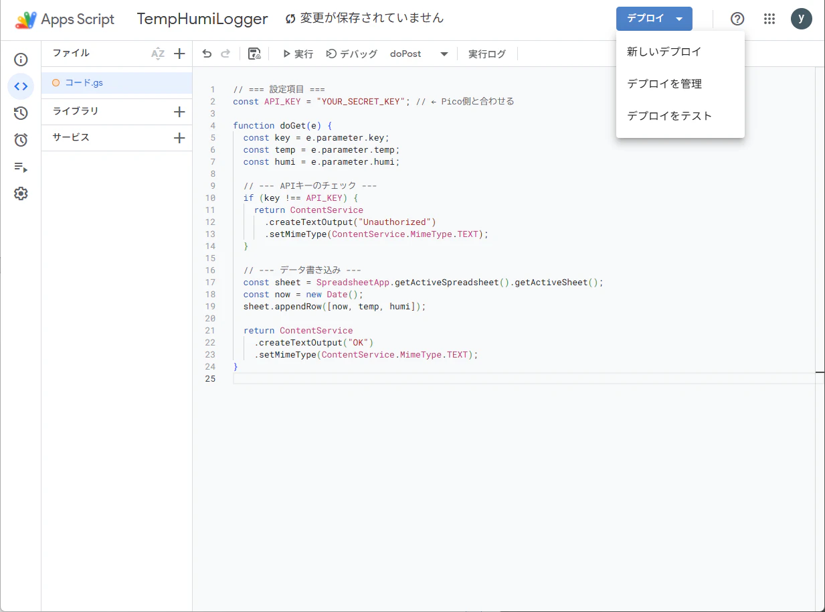
Task: Click the YOUR_SECRET_KEY string in code
Action: pyautogui.click(x=361, y=102)
